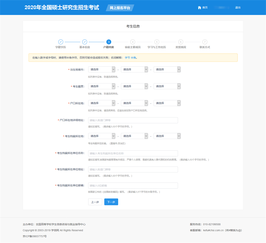Image resolution: width=266 pixels, height=243 pixels.
Task: Open the second 出生地省市 dropdown
Action: coord(134,70)
